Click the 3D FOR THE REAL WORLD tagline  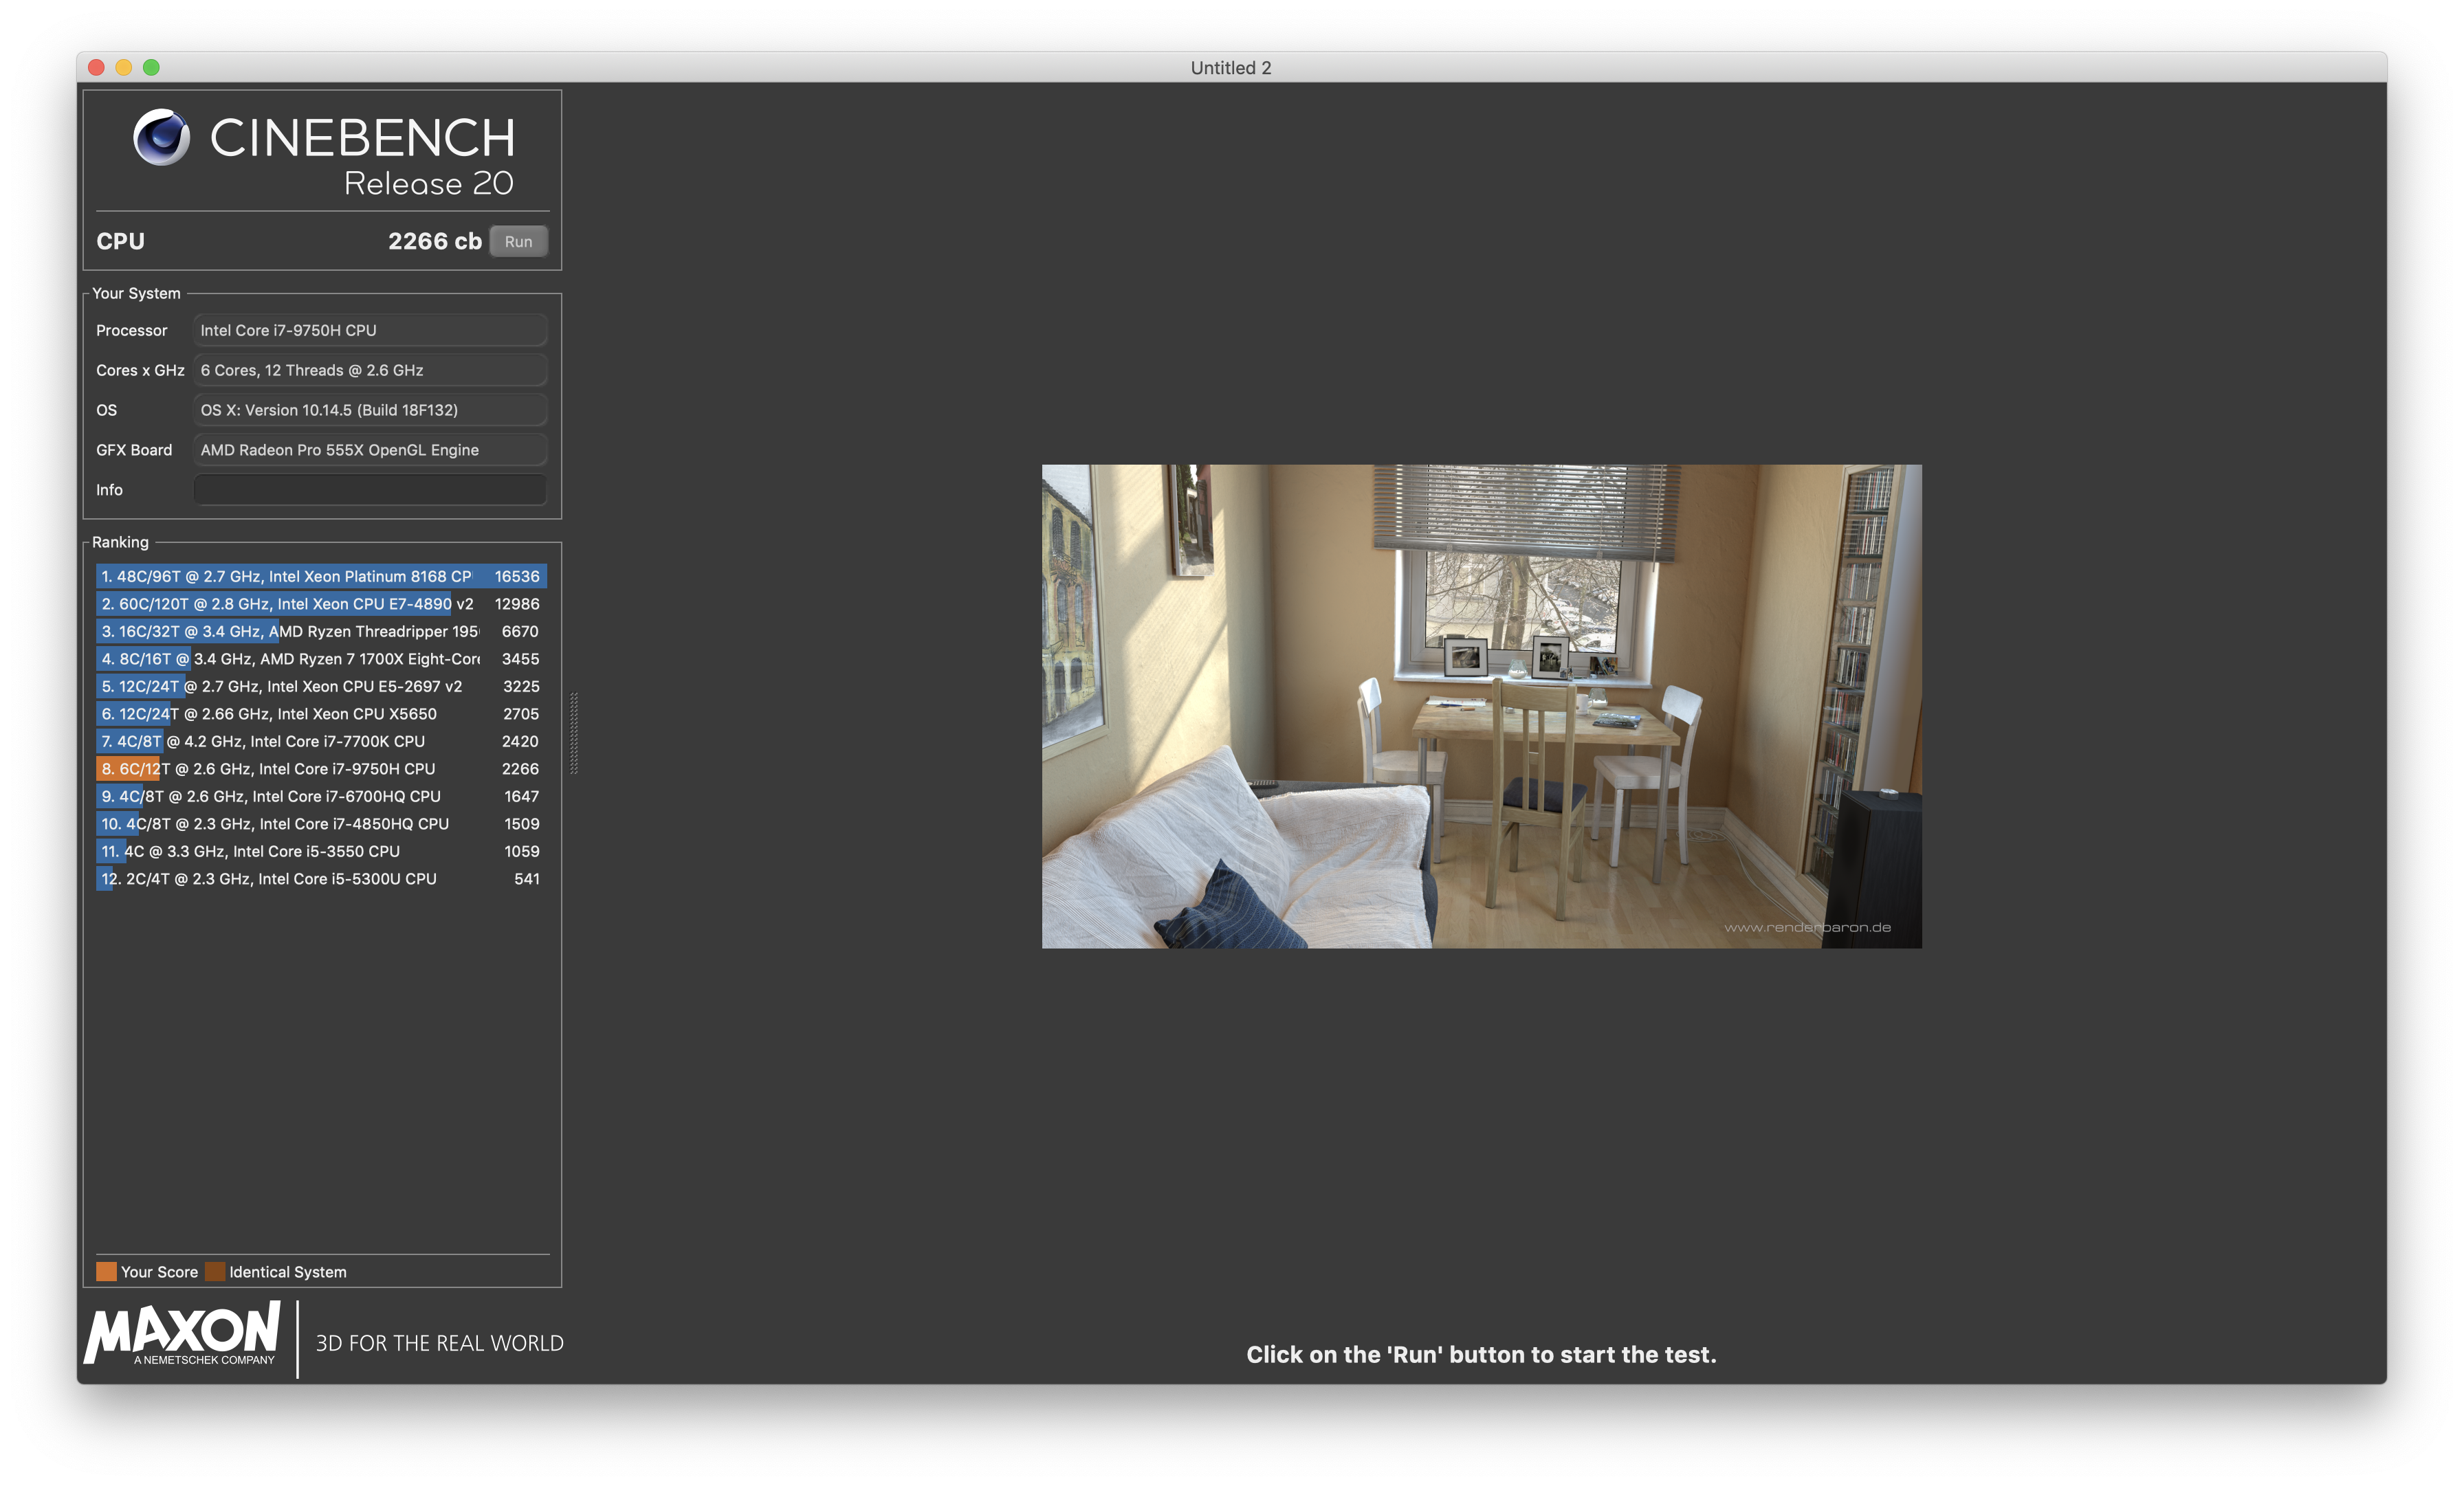tap(440, 1343)
